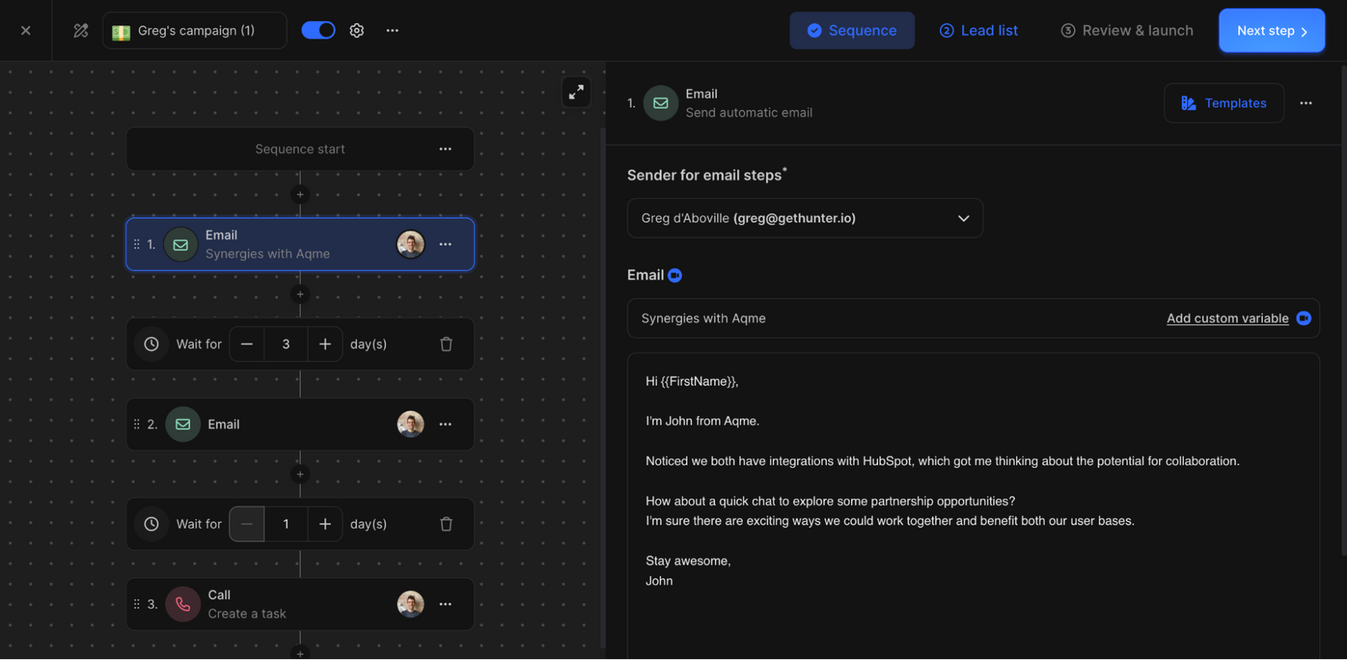Viewport: 1347px width, 660px height.
Task: Click the magic wand icon in top bar
Action: pos(81,30)
